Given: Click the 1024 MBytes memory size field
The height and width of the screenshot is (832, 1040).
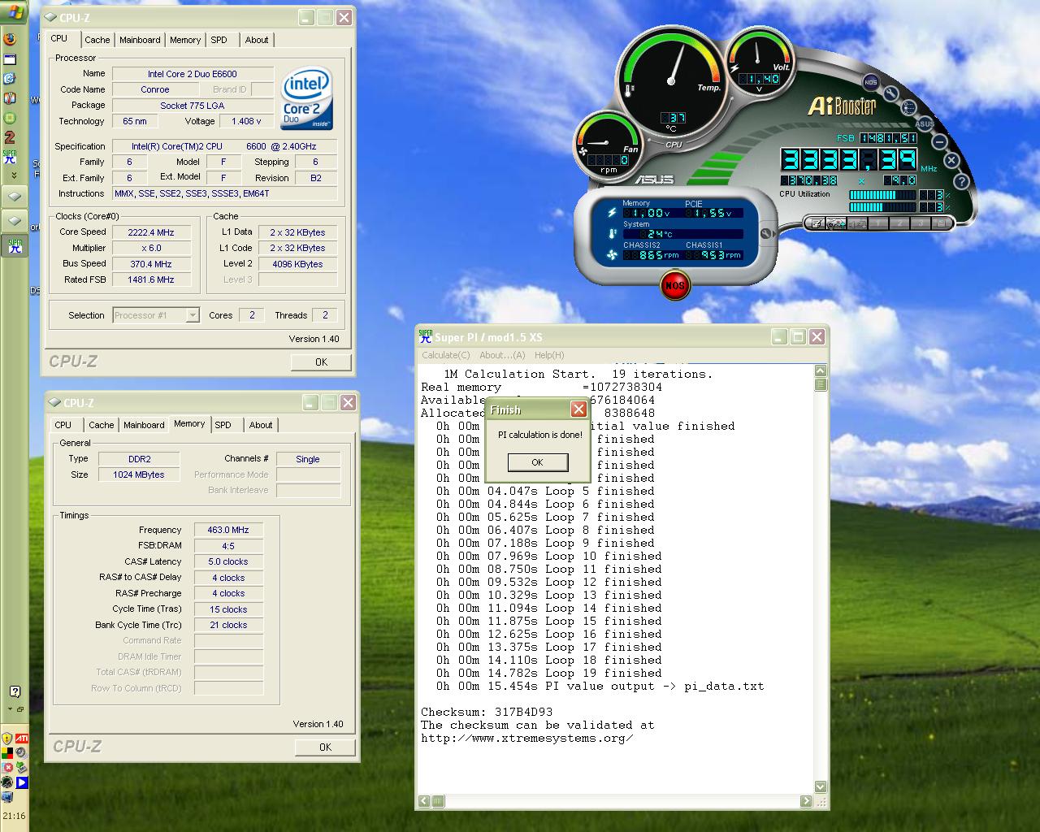Looking at the screenshot, I should click(x=139, y=474).
